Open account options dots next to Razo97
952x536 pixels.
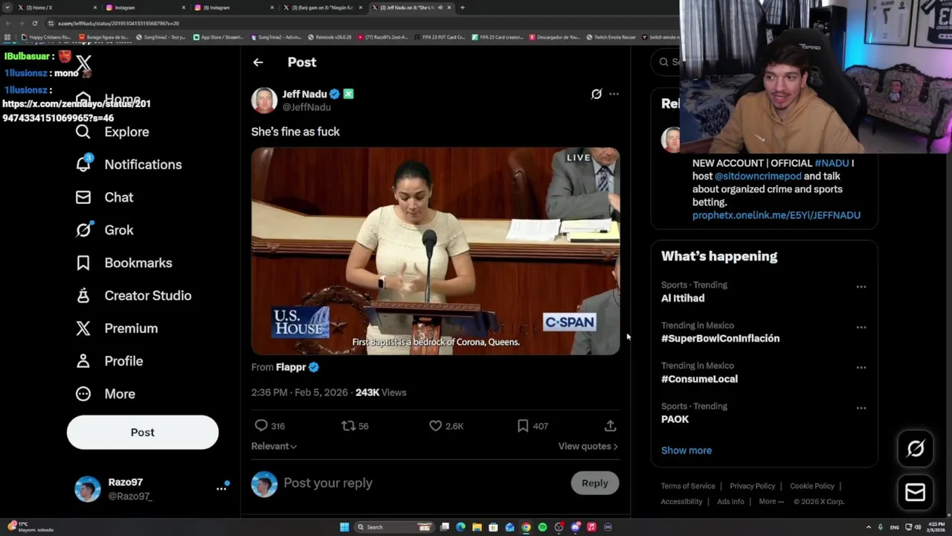point(221,488)
